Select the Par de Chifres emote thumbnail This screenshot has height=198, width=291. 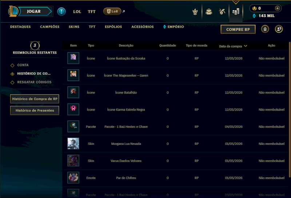click(73, 178)
